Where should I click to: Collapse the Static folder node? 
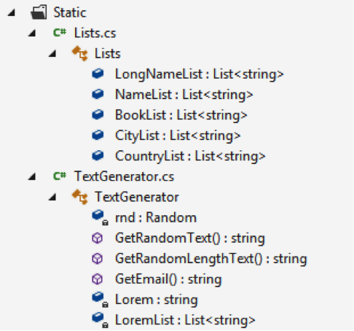tap(12, 12)
